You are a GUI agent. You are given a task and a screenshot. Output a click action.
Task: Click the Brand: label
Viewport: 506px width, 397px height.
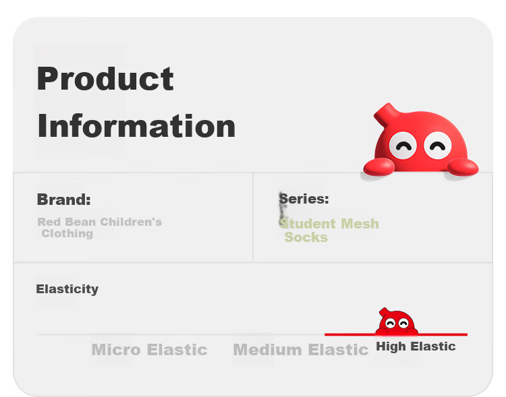(x=64, y=200)
